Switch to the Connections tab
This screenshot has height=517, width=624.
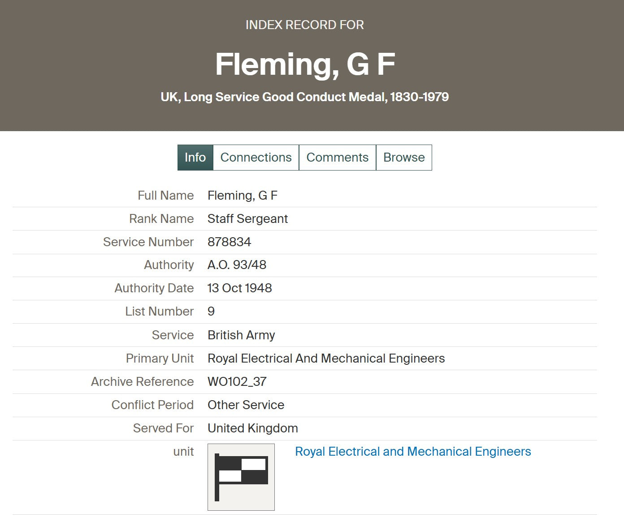tap(256, 158)
